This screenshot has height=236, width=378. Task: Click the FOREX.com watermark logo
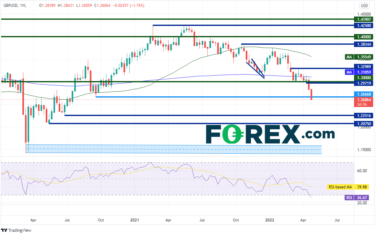pos(270,134)
